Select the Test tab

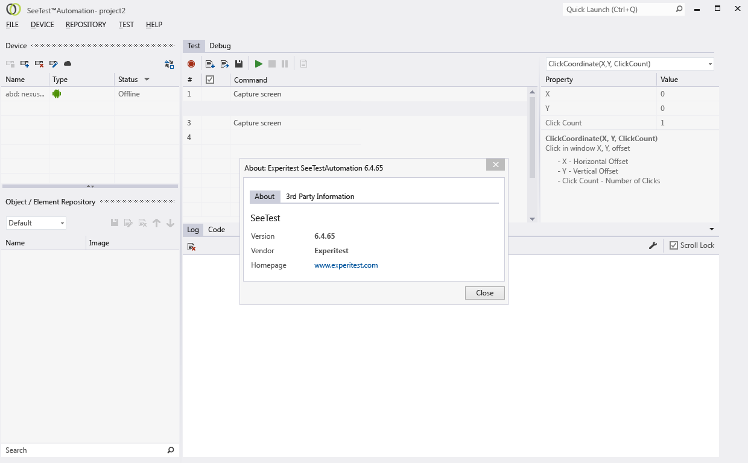coord(194,46)
